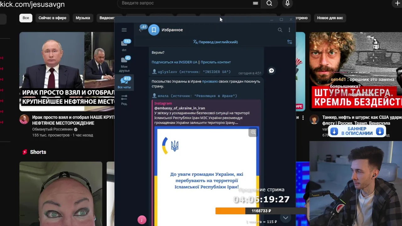The image size is (402, 226).
Task: Select the Все filter chip
Action: (26, 18)
